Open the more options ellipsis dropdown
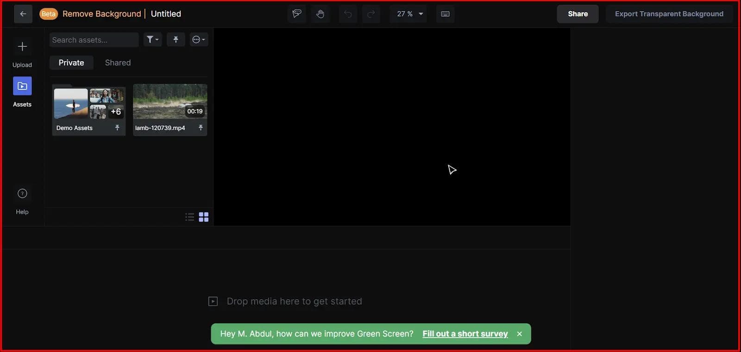Image resolution: width=741 pixels, height=352 pixels. 199,40
